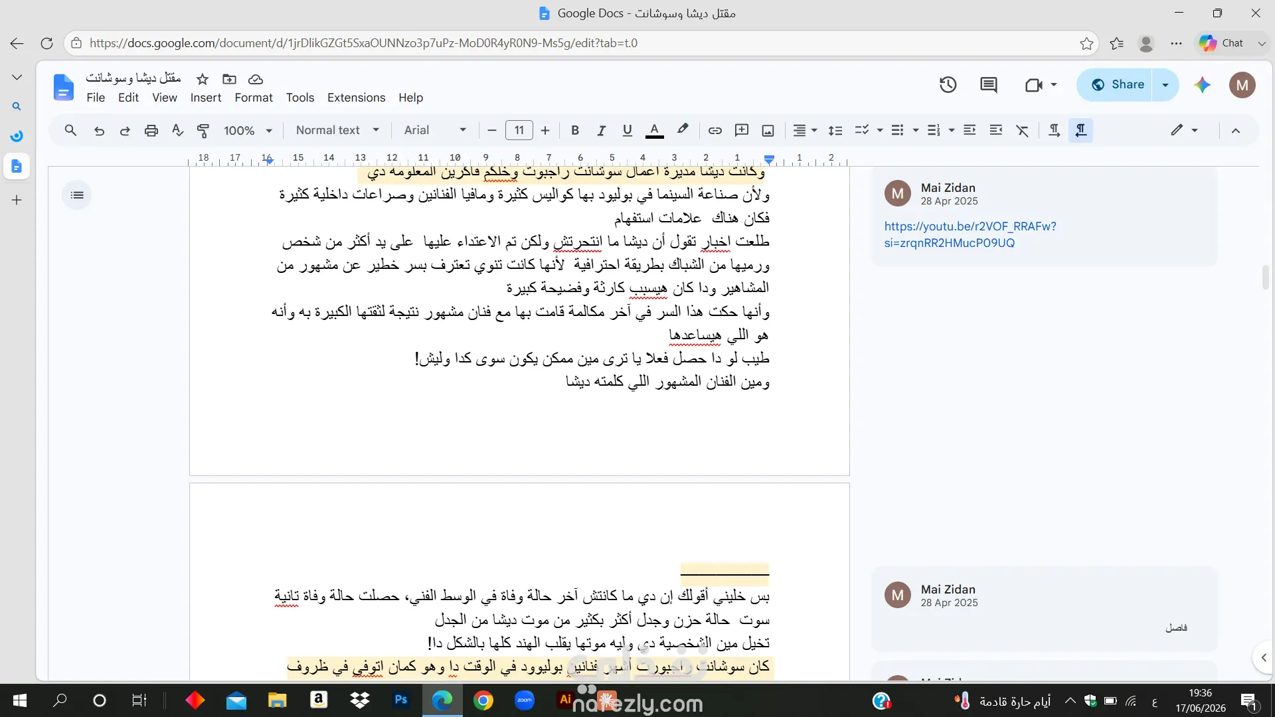Open line and paragraph spacing options
Viewport: 1275px width, 717px height.
click(835, 130)
